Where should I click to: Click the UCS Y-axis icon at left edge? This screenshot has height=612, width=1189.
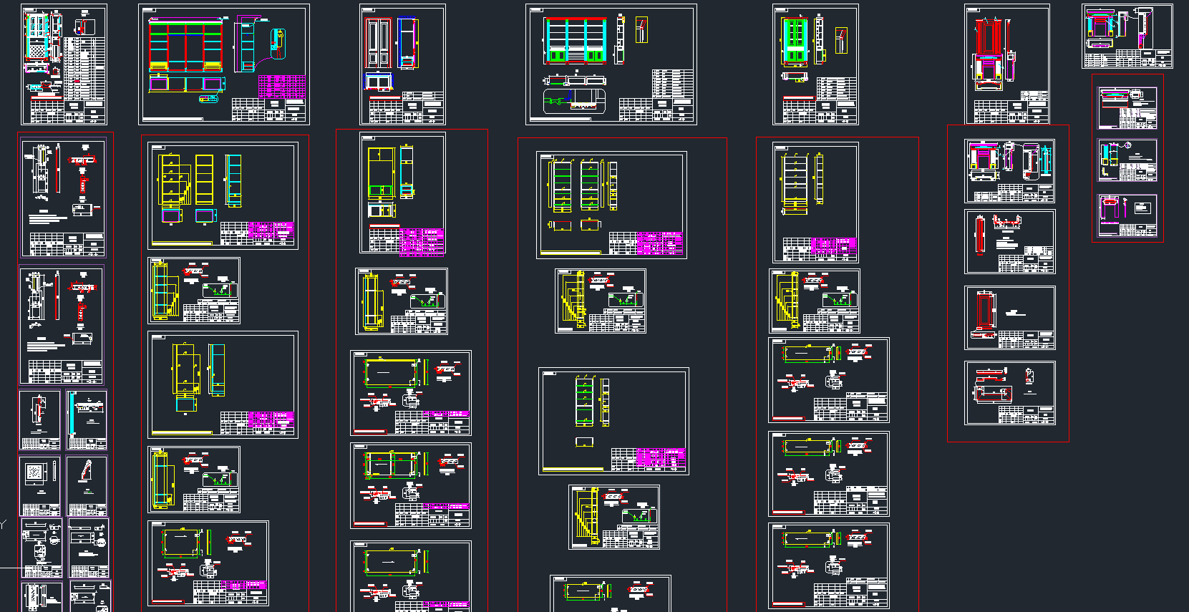tap(3, 525)
